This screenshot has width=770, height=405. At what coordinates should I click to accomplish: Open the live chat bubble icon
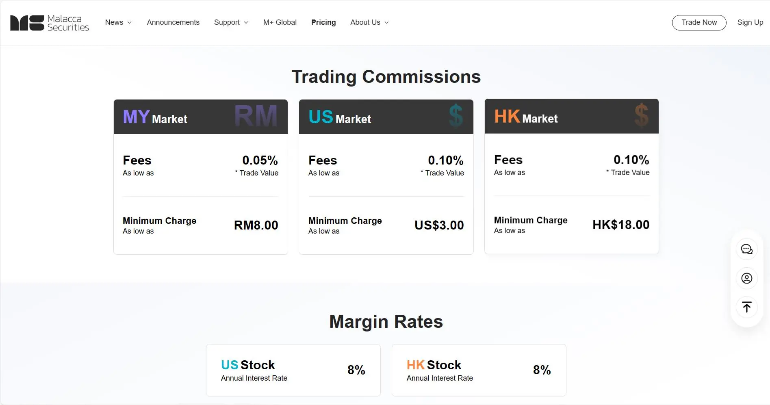coord(747,249)
